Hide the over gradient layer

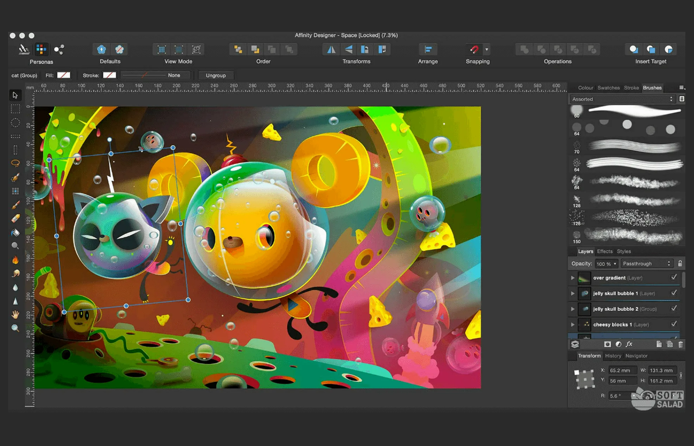coord(674,278)
